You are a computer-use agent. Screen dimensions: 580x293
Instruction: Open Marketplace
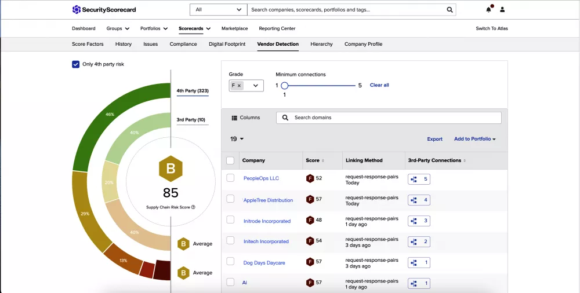(x=234, y=28)
